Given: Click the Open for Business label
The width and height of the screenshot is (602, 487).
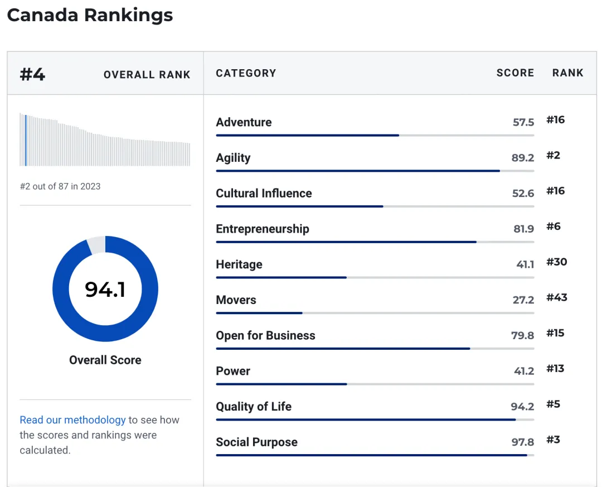Looking at the screenshot, I should pyautogui.click(x=265, y=335).
